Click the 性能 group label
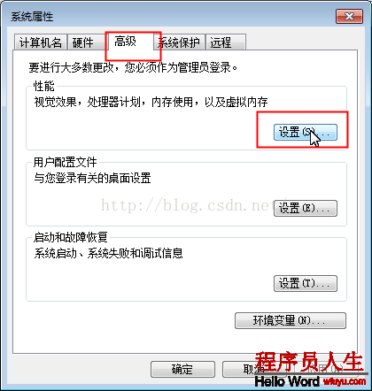 pyautogui.click(x=44, y=86)
